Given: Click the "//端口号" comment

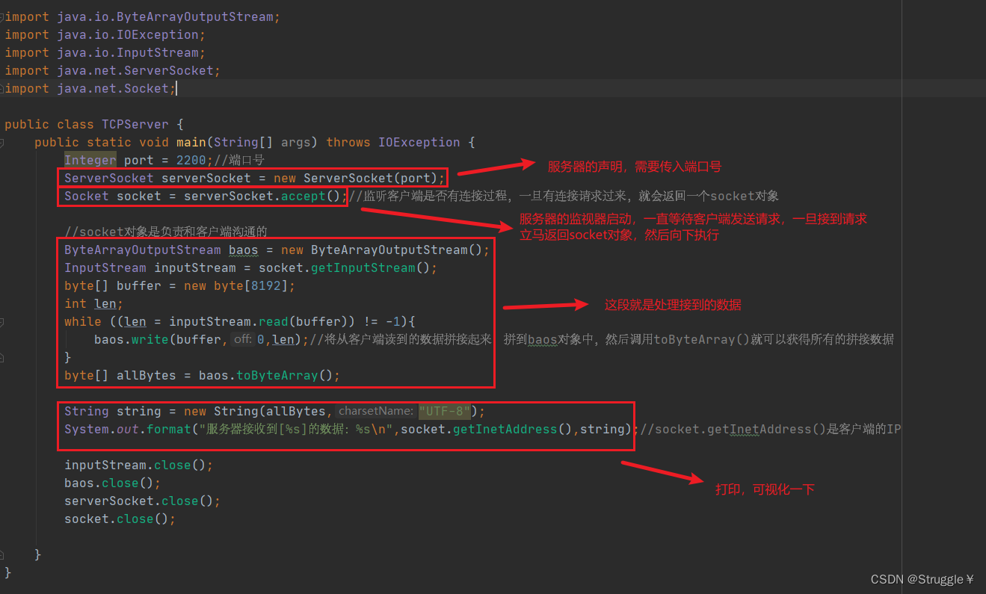Looking at the screenshot, I should pyautogui.click(x=239, y=160).
